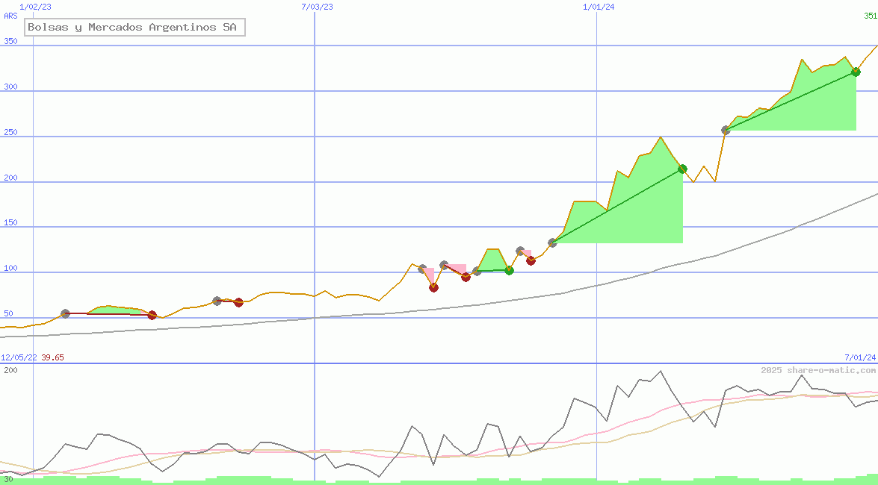Select the 7/03/23 date label
The image size is (878, 485).
[x=317, y=7]
